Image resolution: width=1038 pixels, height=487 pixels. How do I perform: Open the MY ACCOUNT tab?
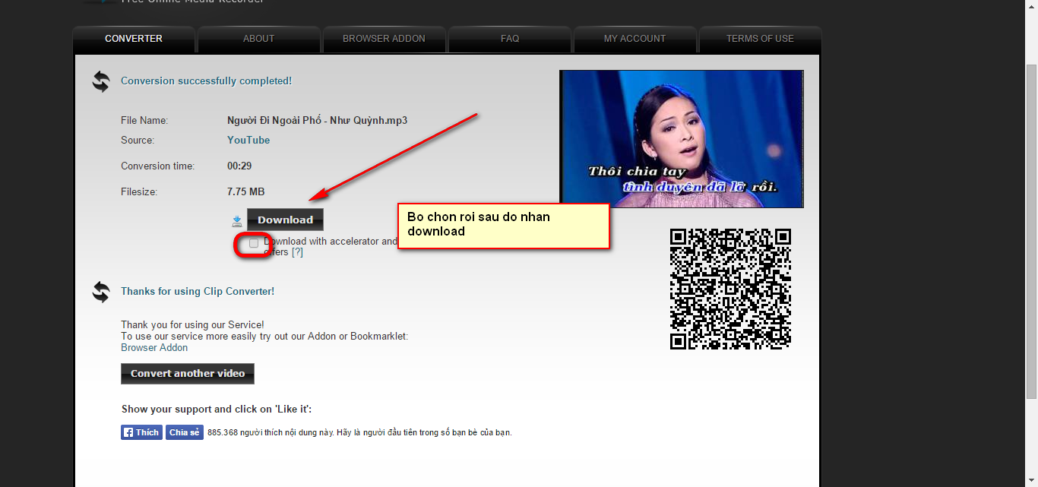pos(635,39)
